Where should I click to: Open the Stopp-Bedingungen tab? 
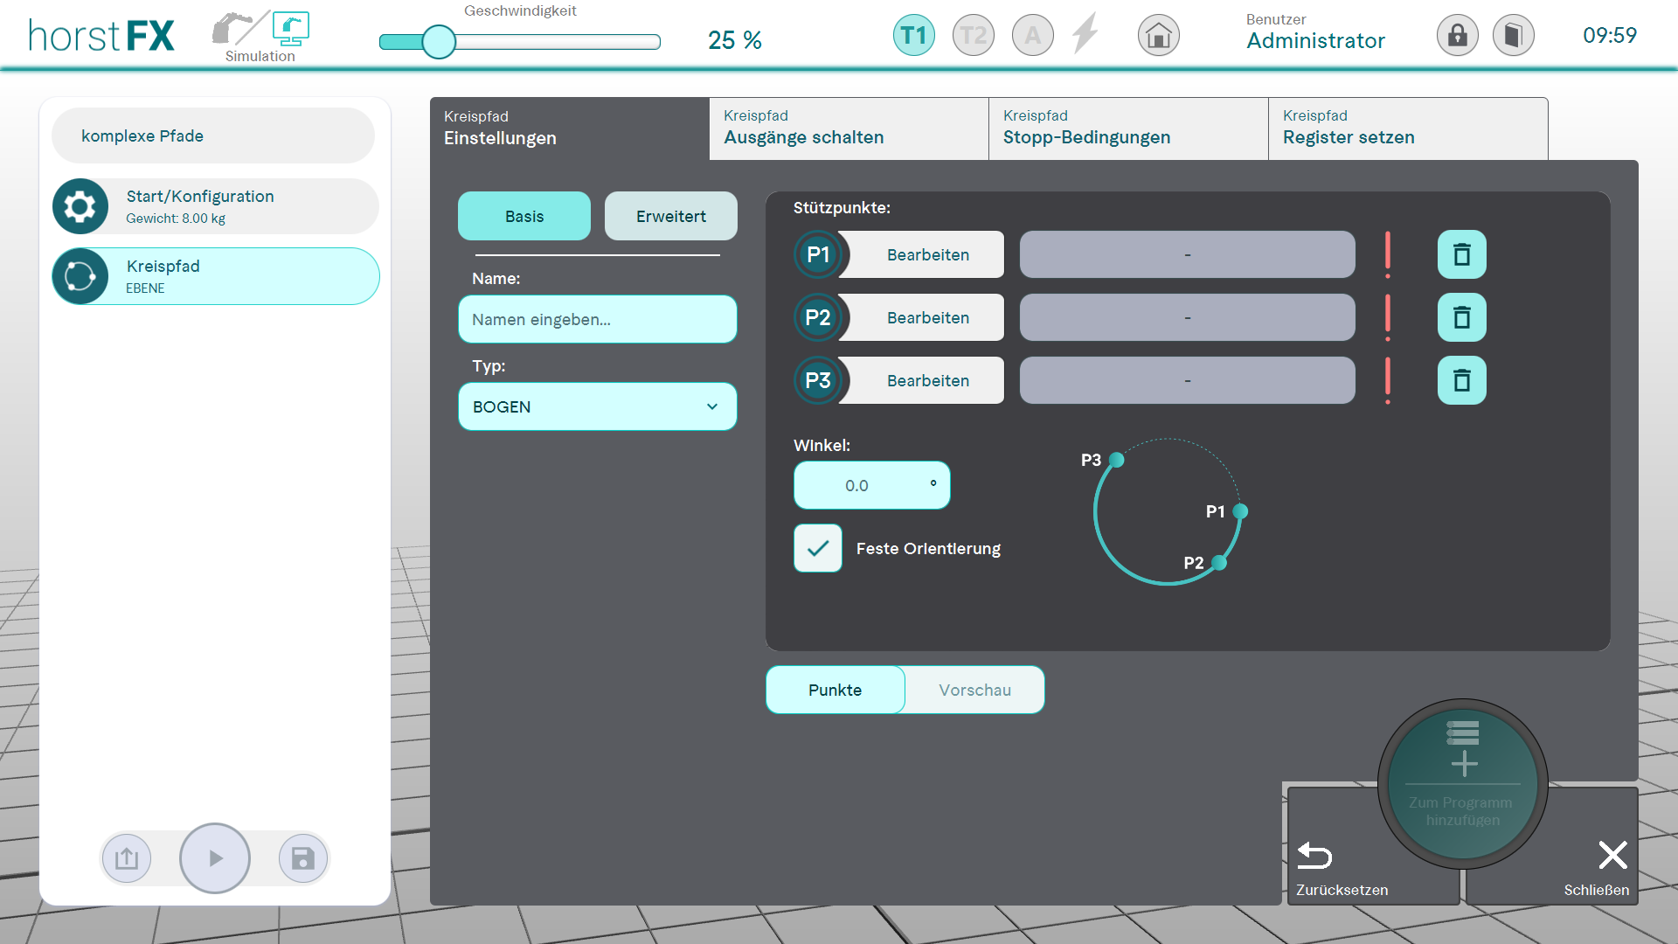[1127, 128]
